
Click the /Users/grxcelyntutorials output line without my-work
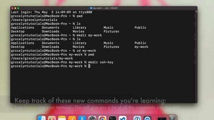click(x=34, y=20)
